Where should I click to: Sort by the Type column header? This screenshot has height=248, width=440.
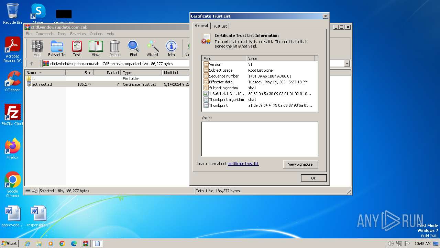141,73
